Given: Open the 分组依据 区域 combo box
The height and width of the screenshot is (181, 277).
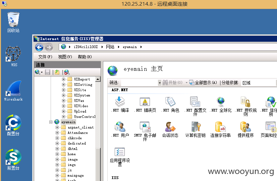Looking at the screenshot, I should (x=259, y=83).
